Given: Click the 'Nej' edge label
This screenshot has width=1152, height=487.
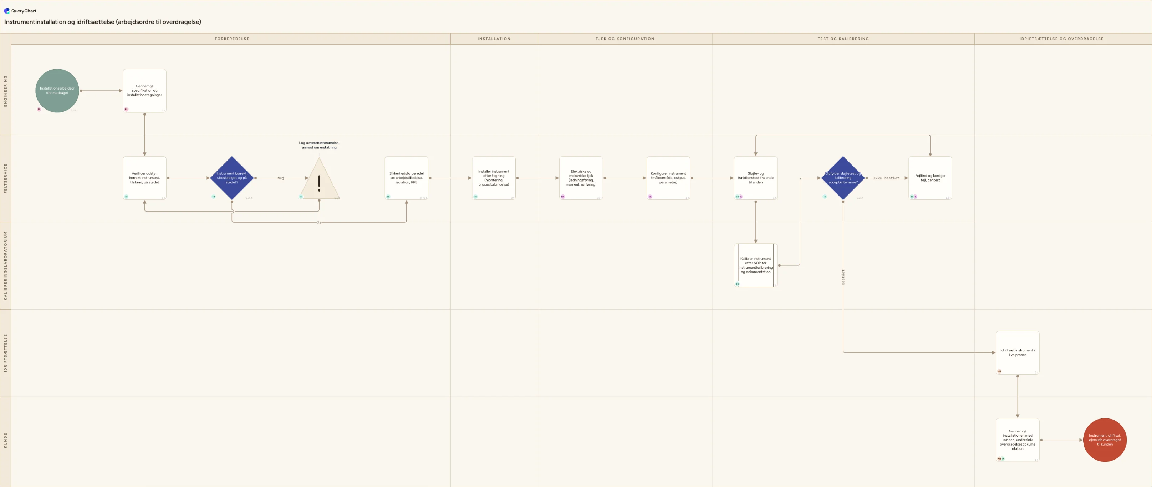Looking at the screenshot, I should pos(281,178).
